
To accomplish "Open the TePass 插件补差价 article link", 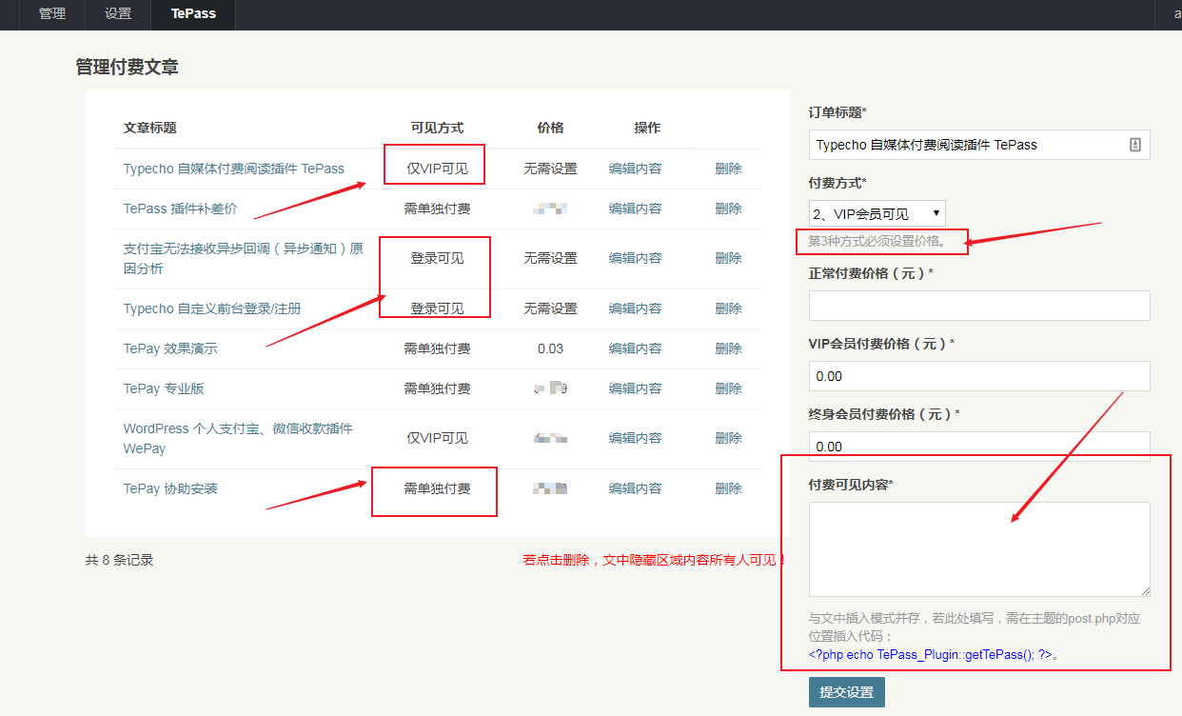I will (180, 209).
